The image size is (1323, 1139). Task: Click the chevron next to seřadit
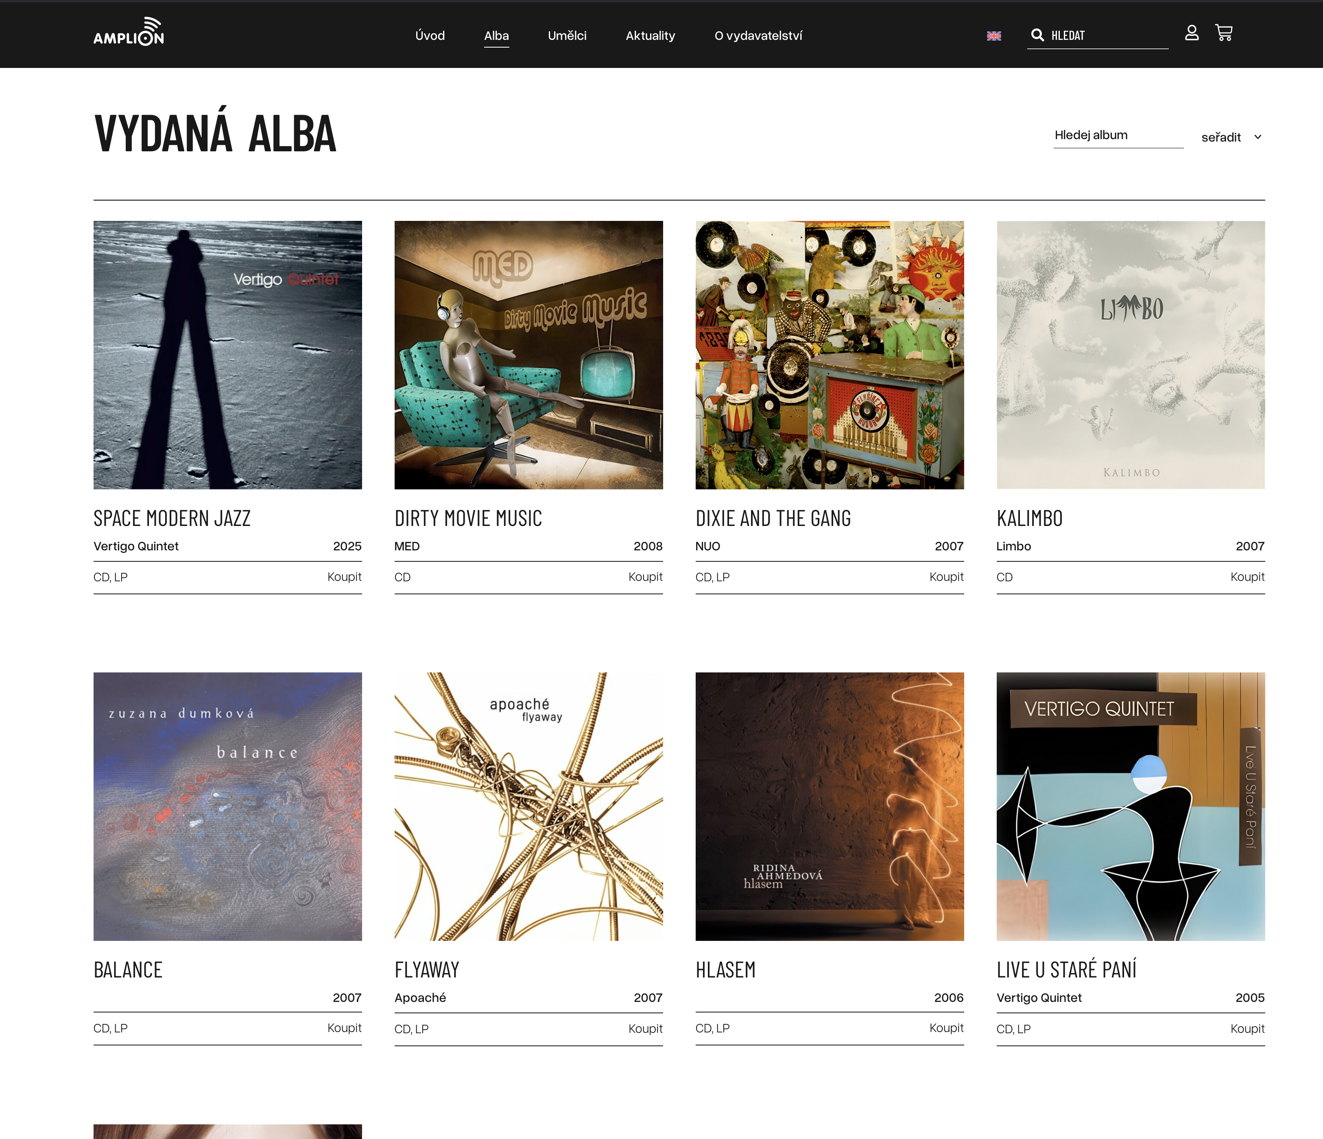tap(1257, 137)
